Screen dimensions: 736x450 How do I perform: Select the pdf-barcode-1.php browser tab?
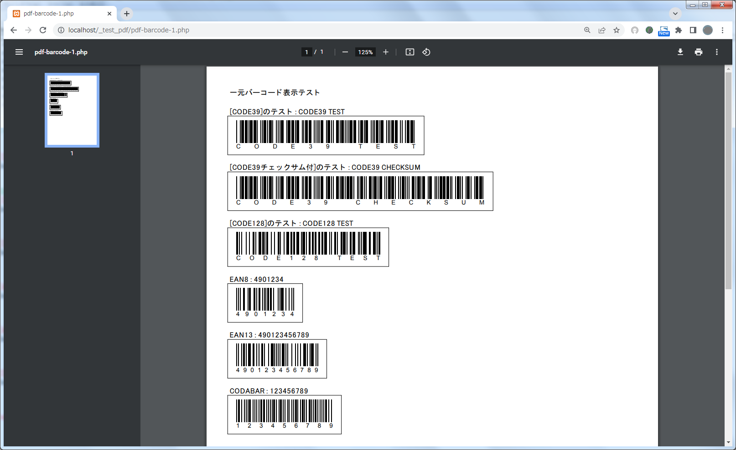point(62,14)
